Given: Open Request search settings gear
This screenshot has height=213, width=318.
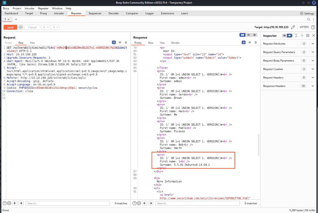Looking at the screenshot, I should pos(9,203).
